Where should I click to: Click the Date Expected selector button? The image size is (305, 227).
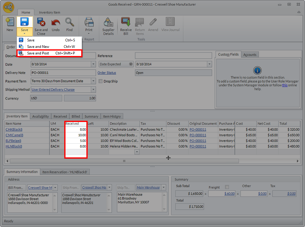point(131,64)
